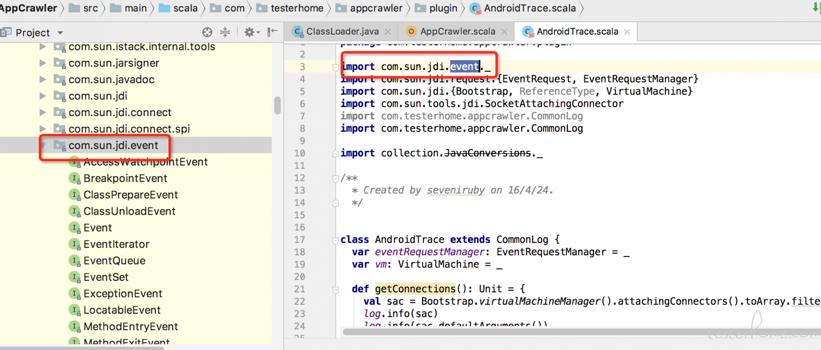Click AndroidTrace.scala breadcrumb item

click(523, 8)
